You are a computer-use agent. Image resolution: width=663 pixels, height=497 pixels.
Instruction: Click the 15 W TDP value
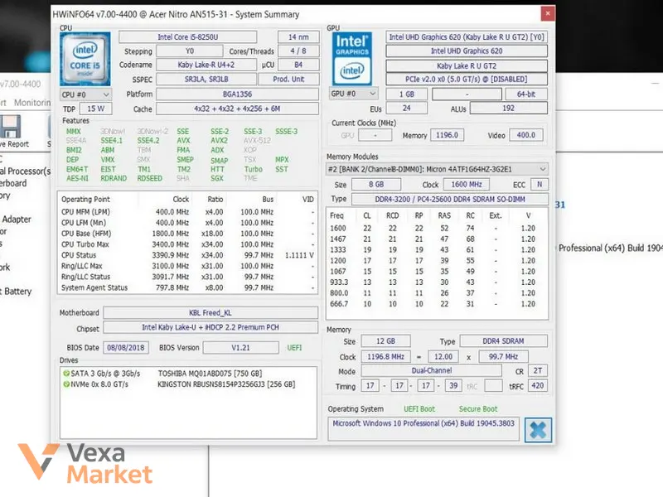(x=95, y=109)
